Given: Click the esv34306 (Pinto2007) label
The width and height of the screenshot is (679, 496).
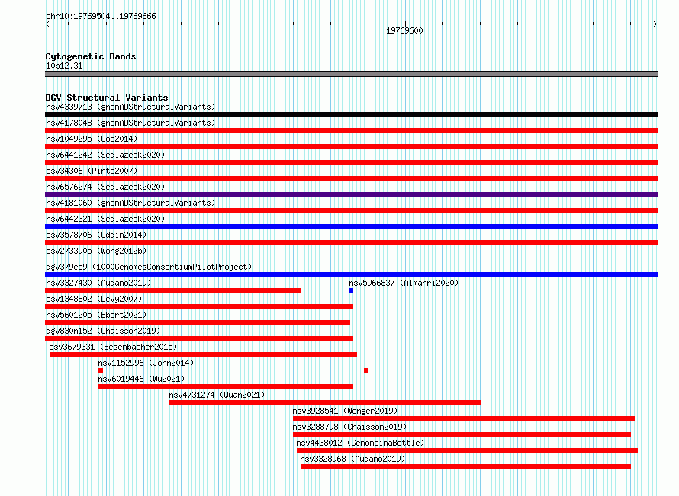Looking at the screenshot, I should tap(92, 171).
